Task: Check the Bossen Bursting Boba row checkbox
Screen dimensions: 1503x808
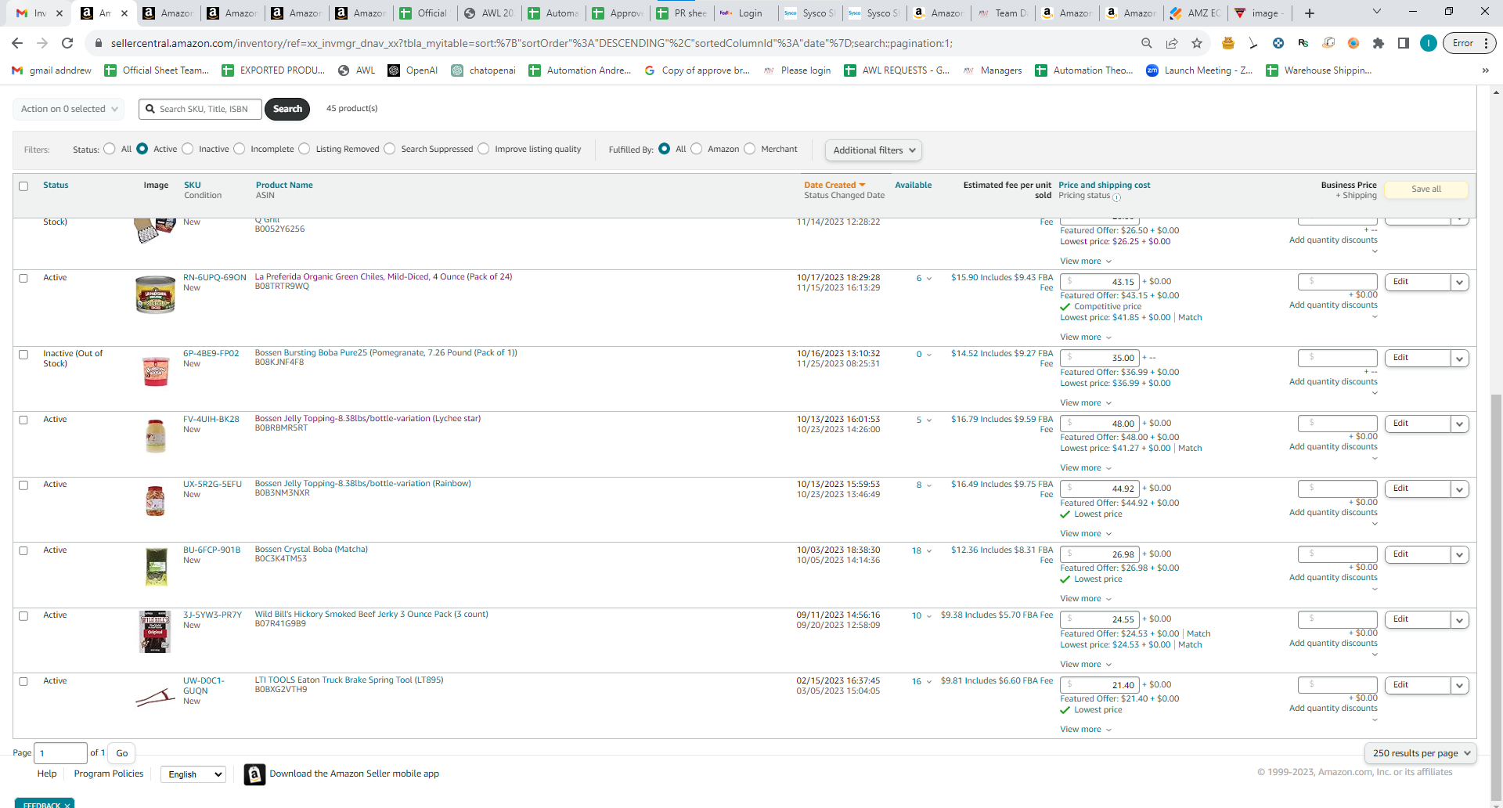Action: click(23, 354)
